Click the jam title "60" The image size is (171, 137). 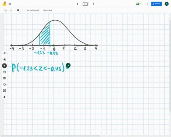click(x=10, y=4)
